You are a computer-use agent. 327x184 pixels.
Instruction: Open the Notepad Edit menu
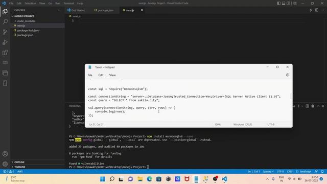coord(101,75)
